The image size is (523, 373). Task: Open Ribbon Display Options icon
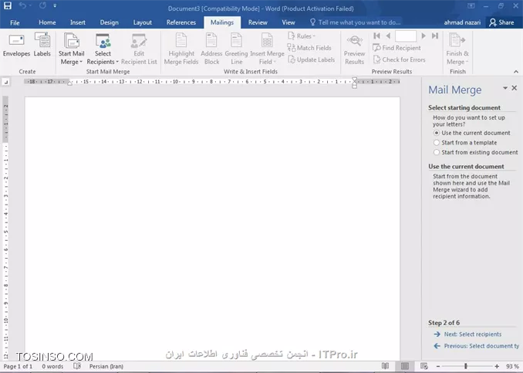tap(471, 5)
